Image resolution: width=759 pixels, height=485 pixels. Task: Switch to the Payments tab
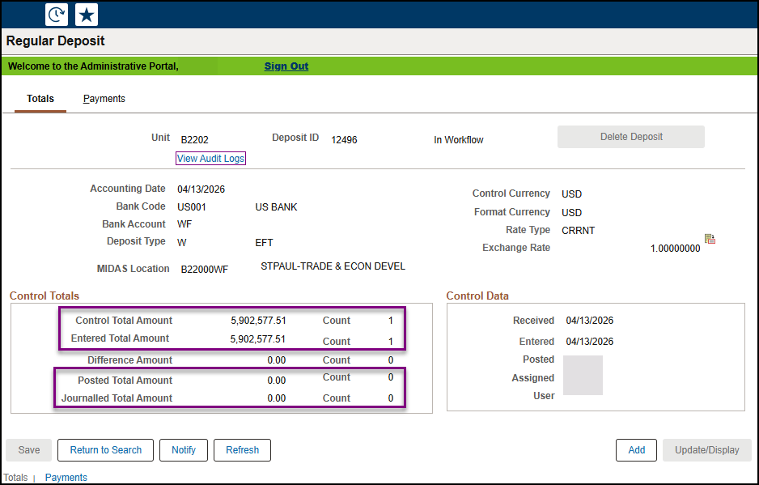pyautogui.click(x=104, y=98)
